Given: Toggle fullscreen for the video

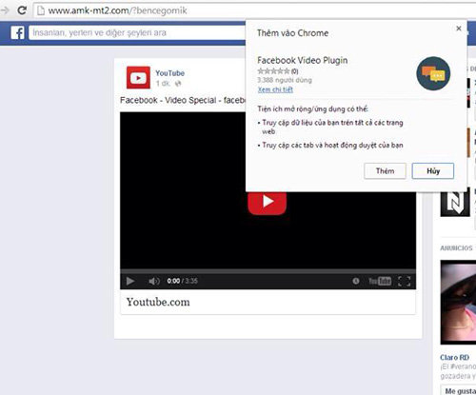Looking at the screenshot, I should [x=405, y=281].
